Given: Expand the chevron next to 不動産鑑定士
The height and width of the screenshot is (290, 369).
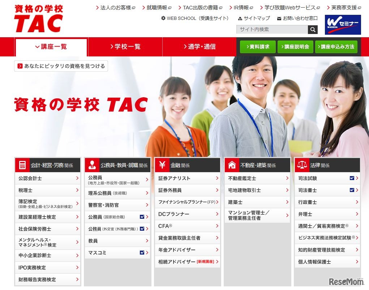Looking at the screenshot, I should 287,178.
